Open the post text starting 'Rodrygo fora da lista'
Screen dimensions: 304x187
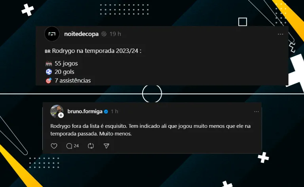click(150, 130)
